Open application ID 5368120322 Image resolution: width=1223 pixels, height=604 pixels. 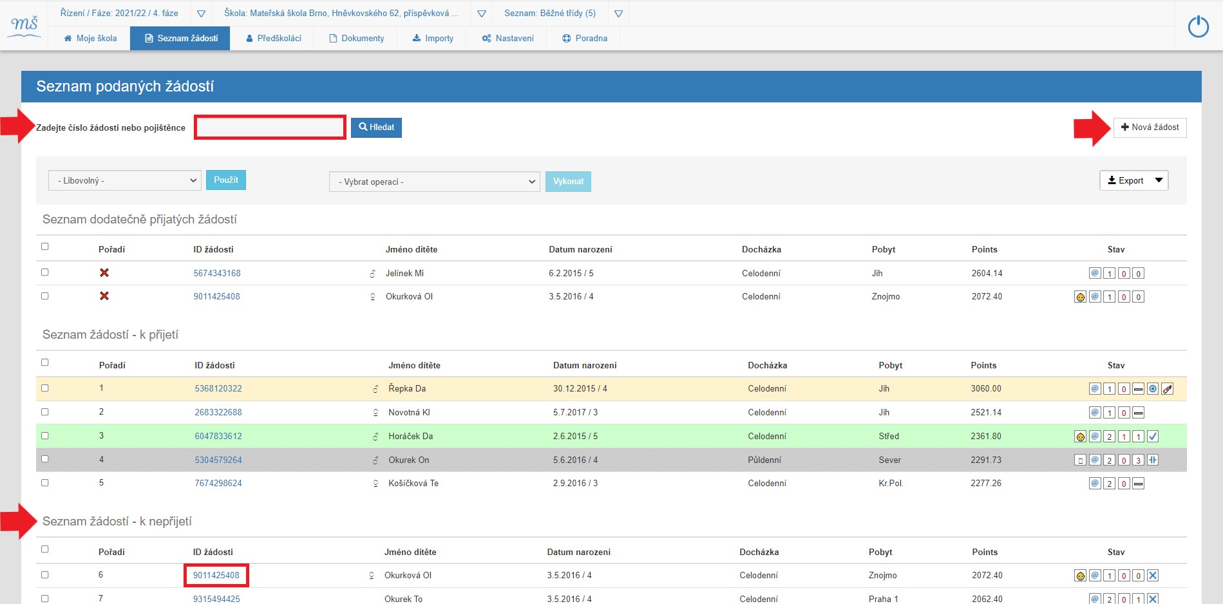point(218,388)
